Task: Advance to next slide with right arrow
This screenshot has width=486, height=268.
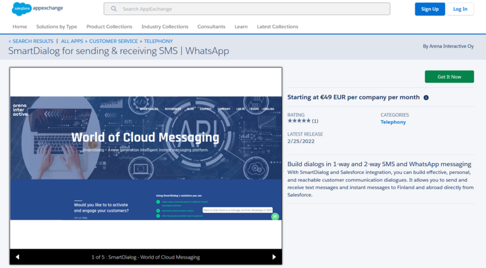Action: pyautogui.click(x=274, y=257)
